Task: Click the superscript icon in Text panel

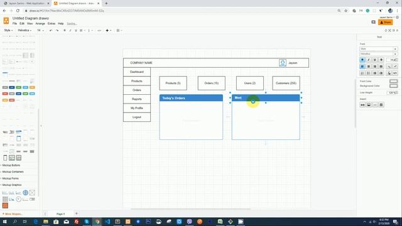Action: coord(395,67)
